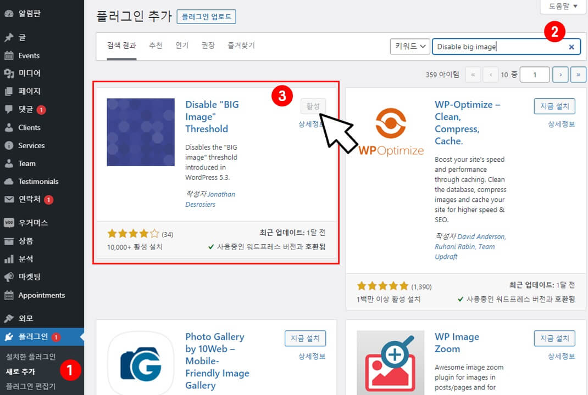The height and width of the screenshot is (395, 588).
Task: Click the 미디어 media icon
Action: 9,74
